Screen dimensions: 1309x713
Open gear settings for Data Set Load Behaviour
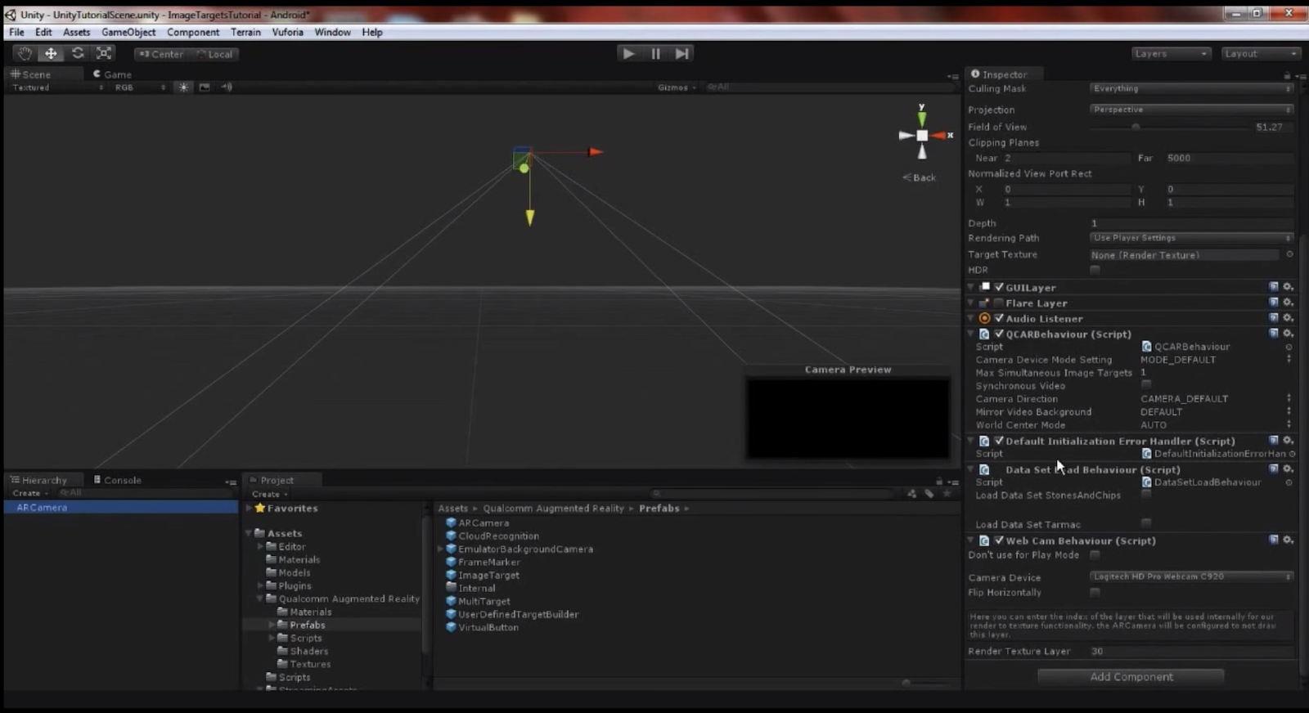click(1288, 469)
